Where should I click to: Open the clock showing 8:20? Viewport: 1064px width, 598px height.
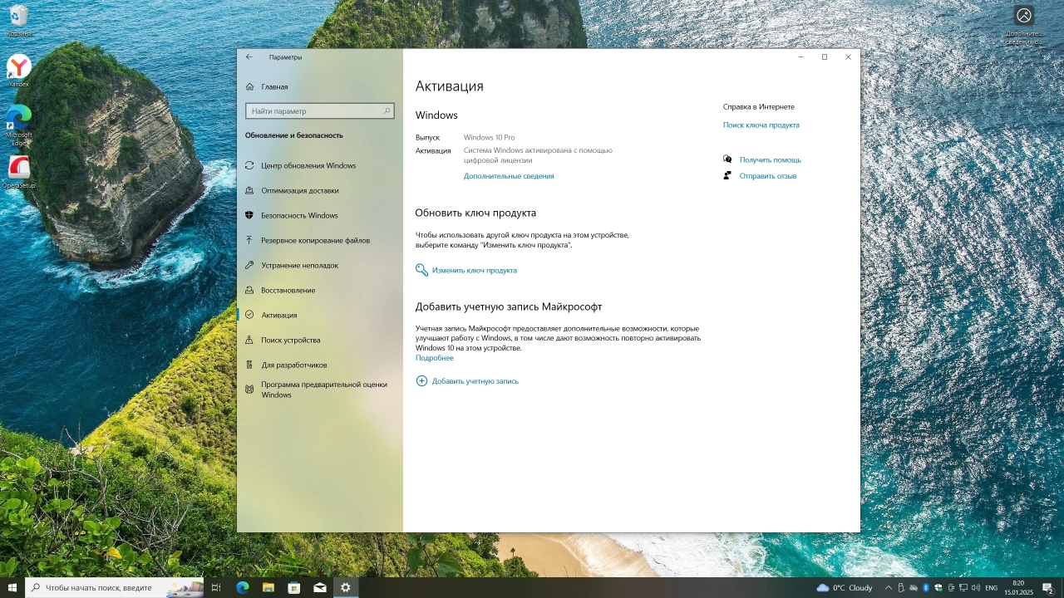[1018, 587]
